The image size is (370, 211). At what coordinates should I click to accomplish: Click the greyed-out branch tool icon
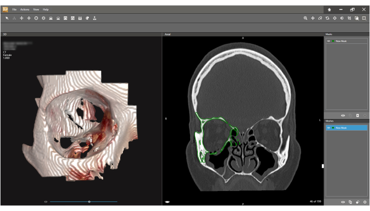pyautogui.click(x=14, y=18)
